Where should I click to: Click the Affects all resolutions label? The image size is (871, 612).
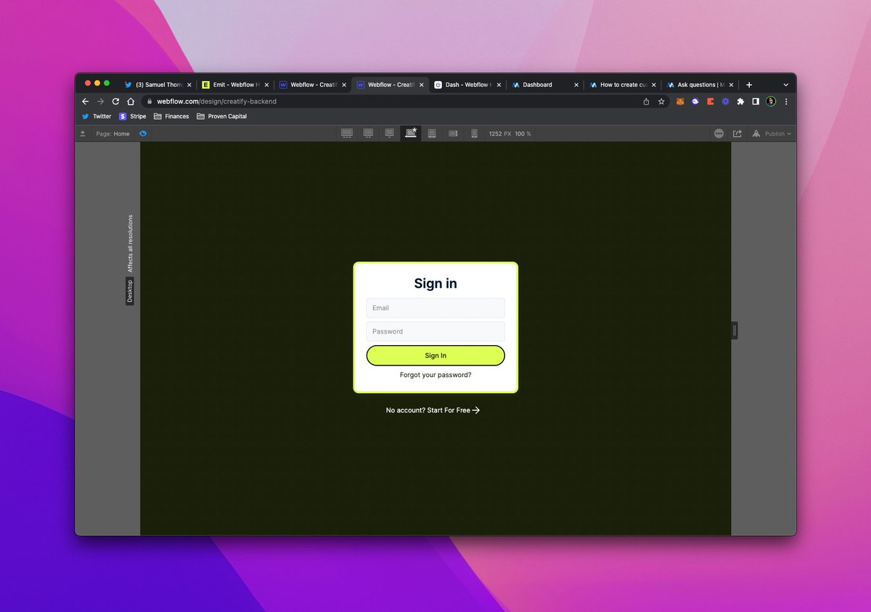(131, 244)
